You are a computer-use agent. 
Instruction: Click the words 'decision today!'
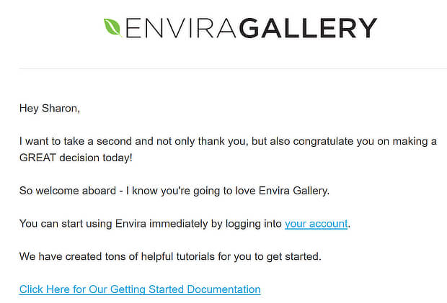[96, 158]
